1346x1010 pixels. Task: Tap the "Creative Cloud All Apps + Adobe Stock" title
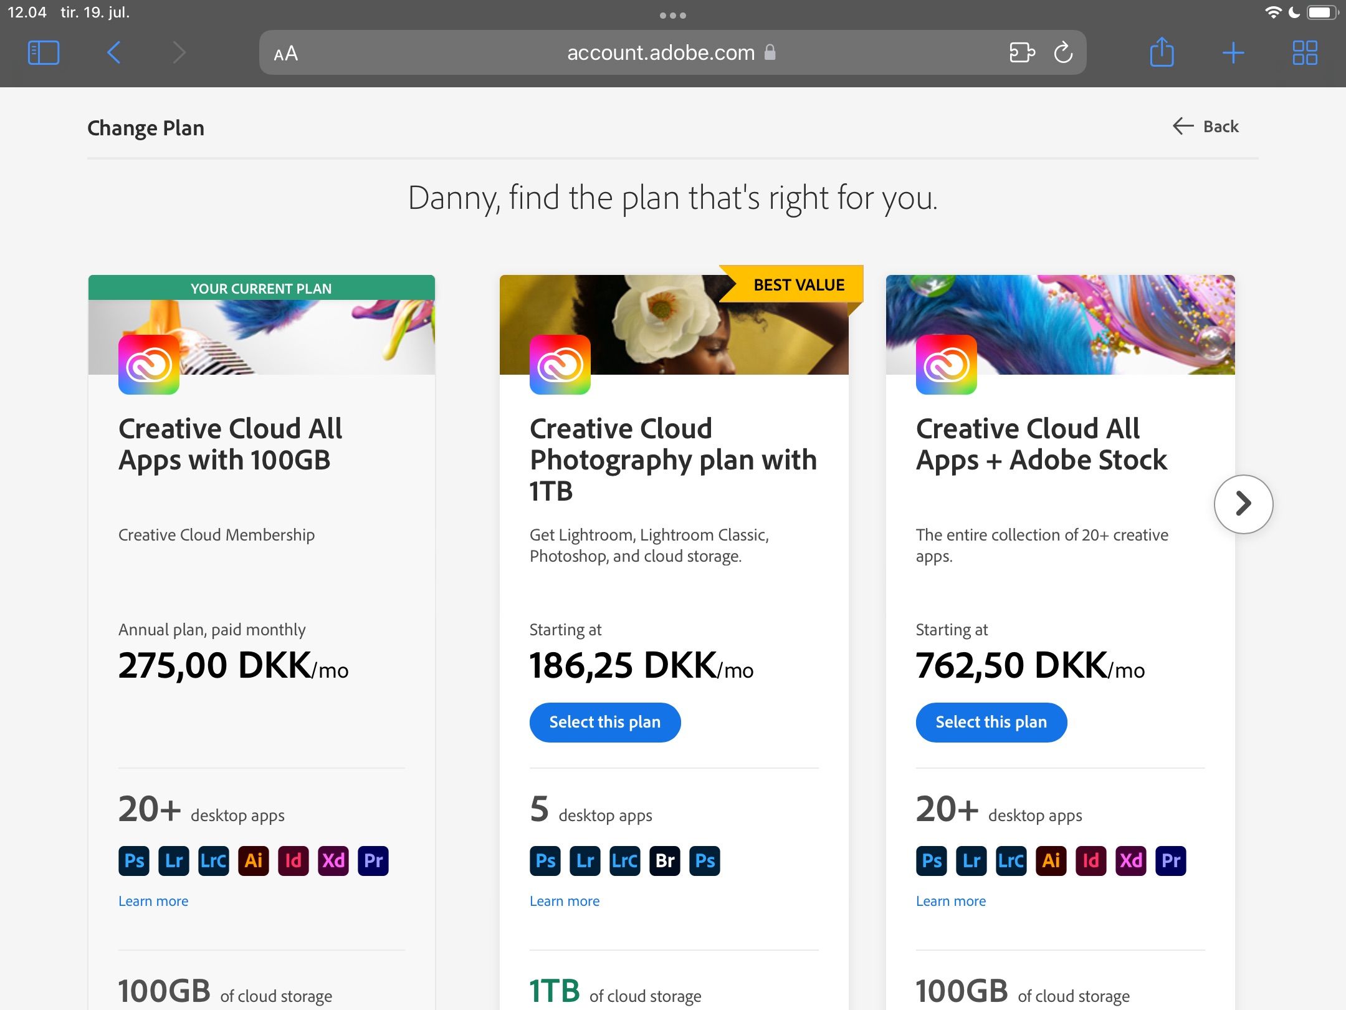[1041, 445]
